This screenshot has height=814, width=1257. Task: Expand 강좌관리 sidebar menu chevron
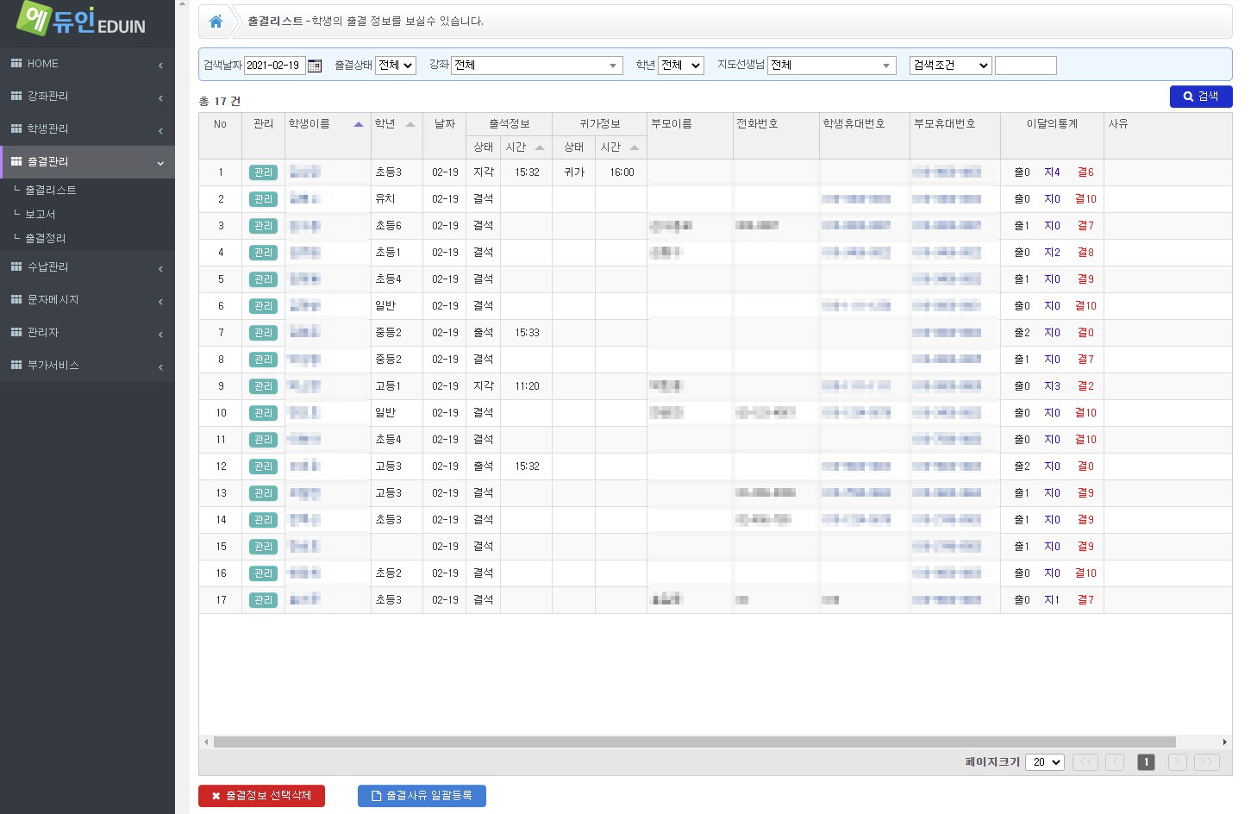tap(160, 98)
